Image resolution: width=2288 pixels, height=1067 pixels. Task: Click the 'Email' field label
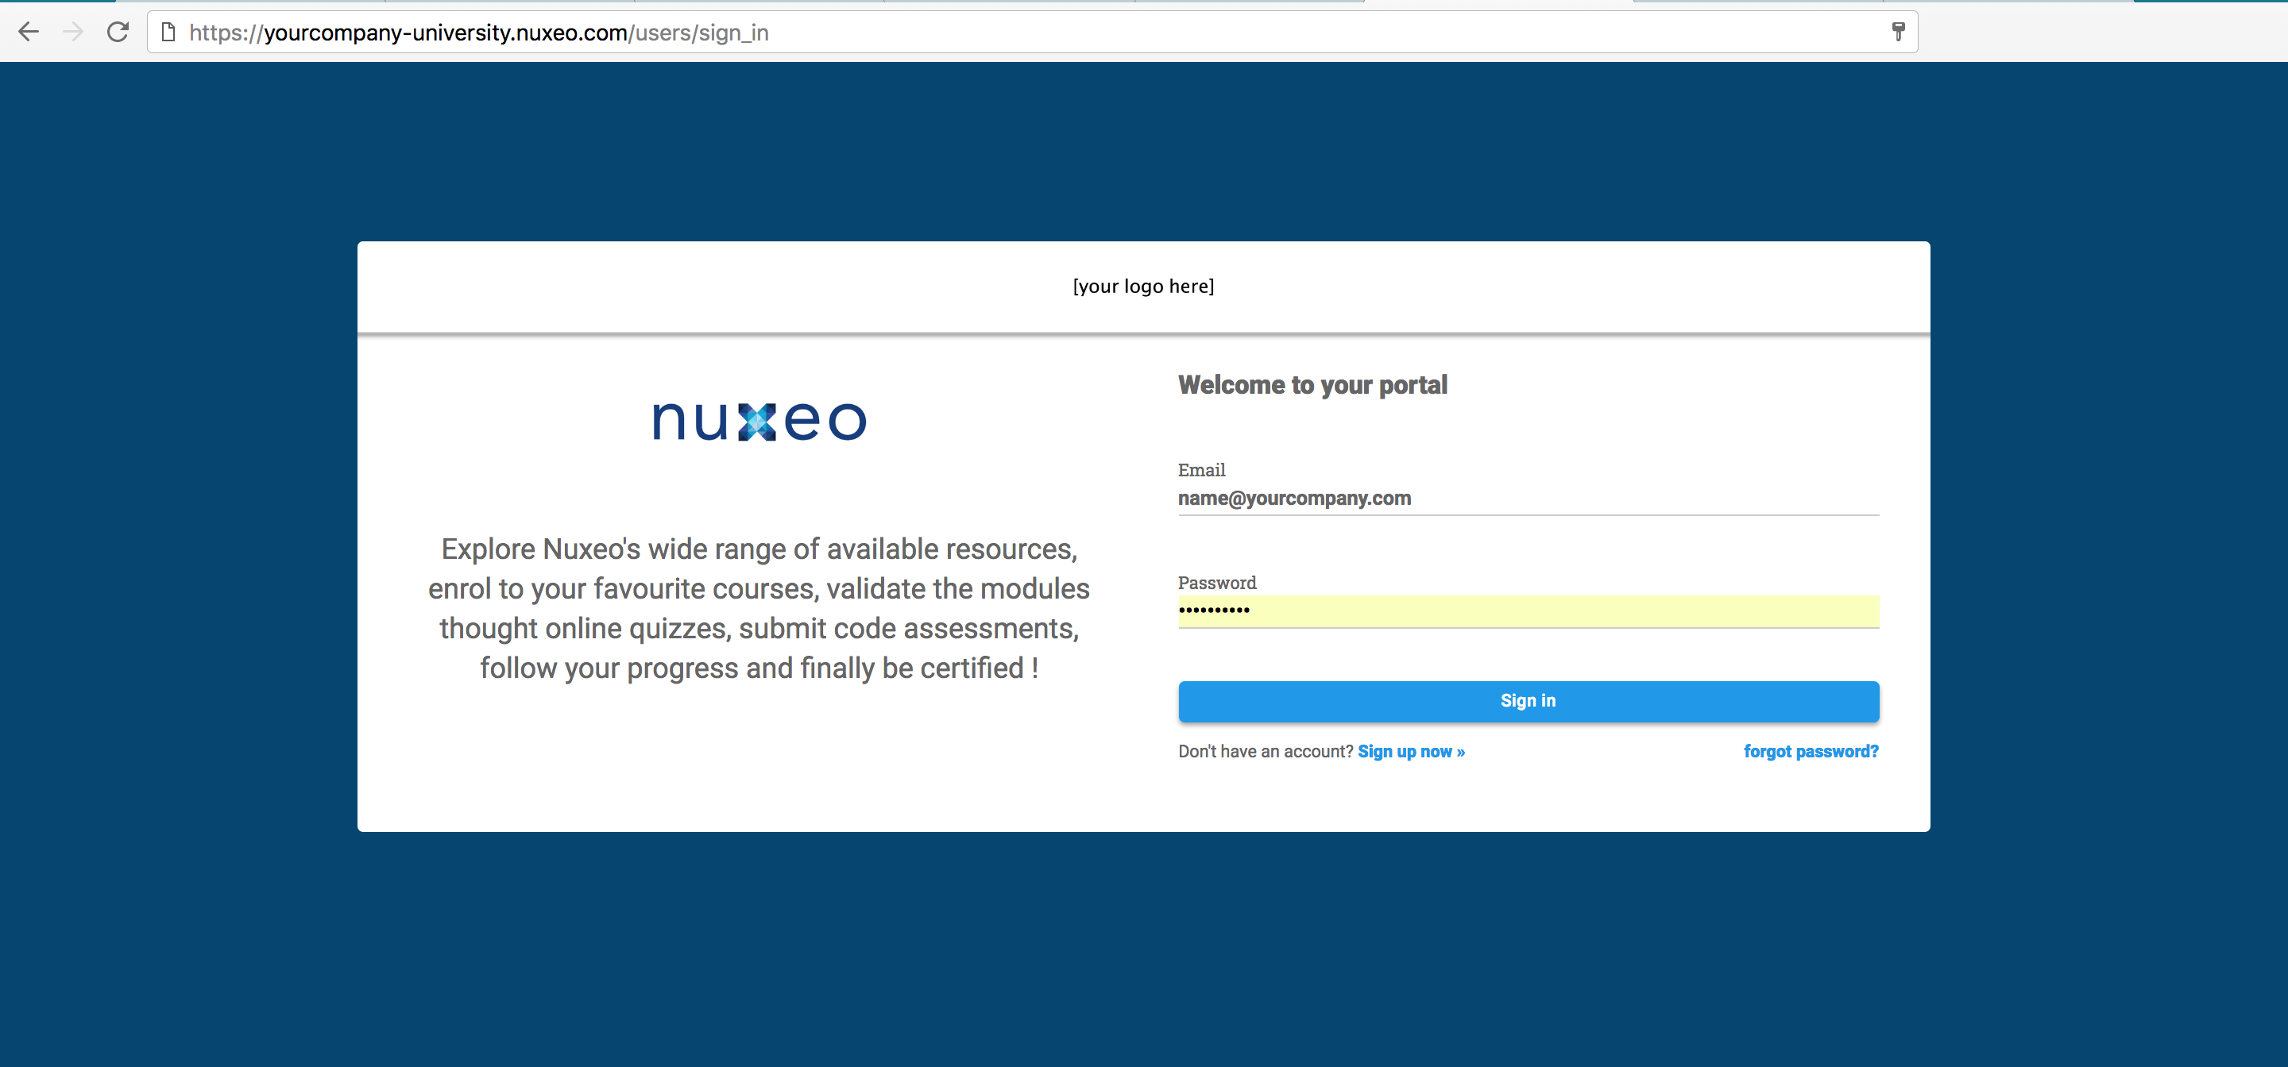pos(1201,471)
